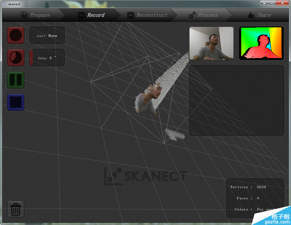Open the Prepare tab
Screen dimensions: 291x225
point(35,15)
